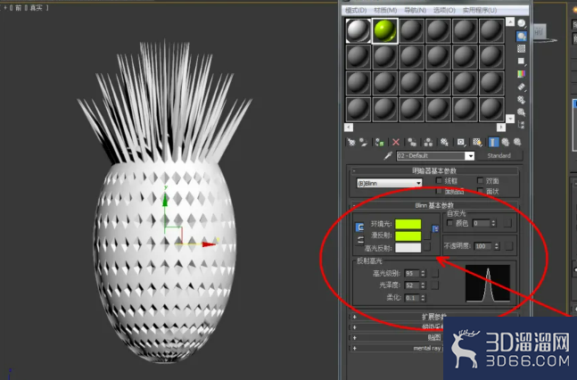577x380 pixels.
Task: Click Sample UV Tiling icon
Action: (522, 62)
